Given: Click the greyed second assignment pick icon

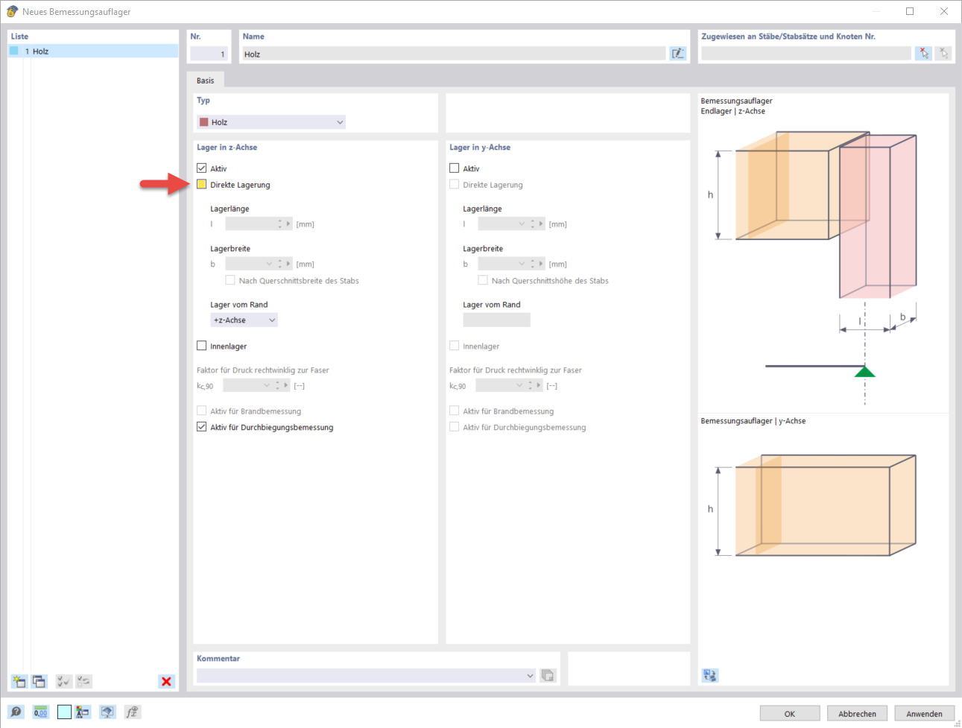Looking at the screenshot, I should tap(943, 54).
